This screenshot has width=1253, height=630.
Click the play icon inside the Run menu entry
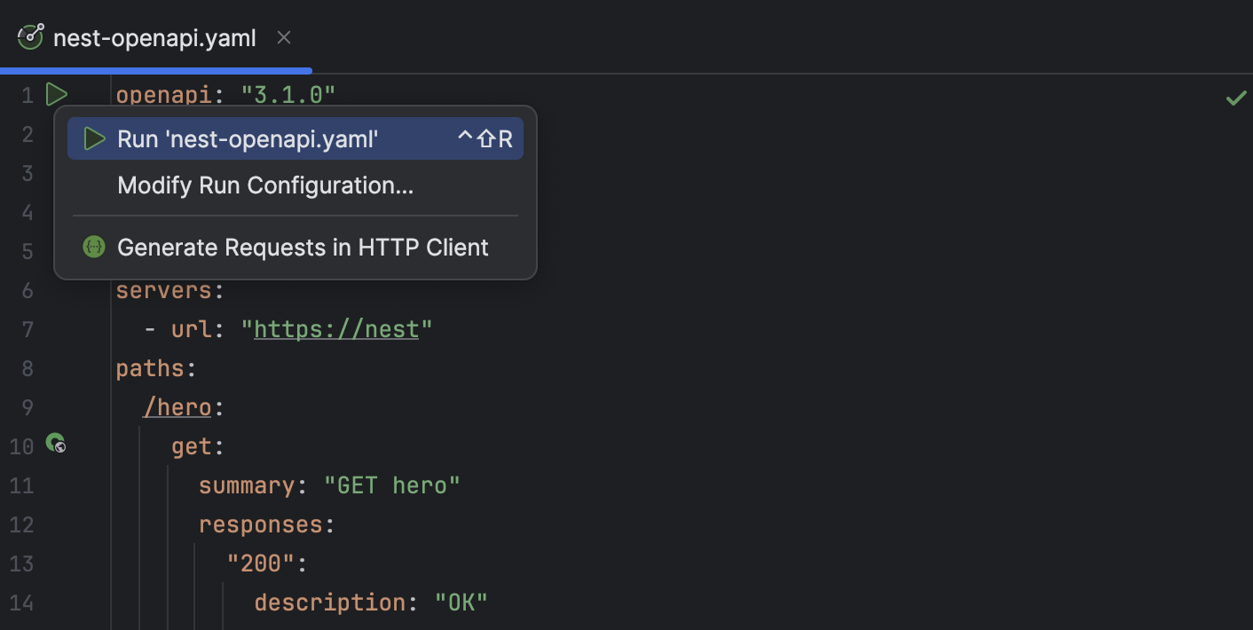(x=94, y=138)
